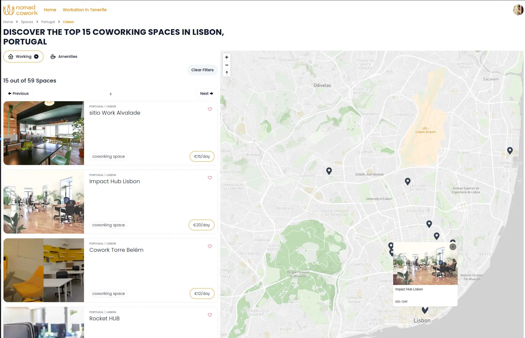
Task: Click the Portugal breadcrumb
Action: (48, 22)
